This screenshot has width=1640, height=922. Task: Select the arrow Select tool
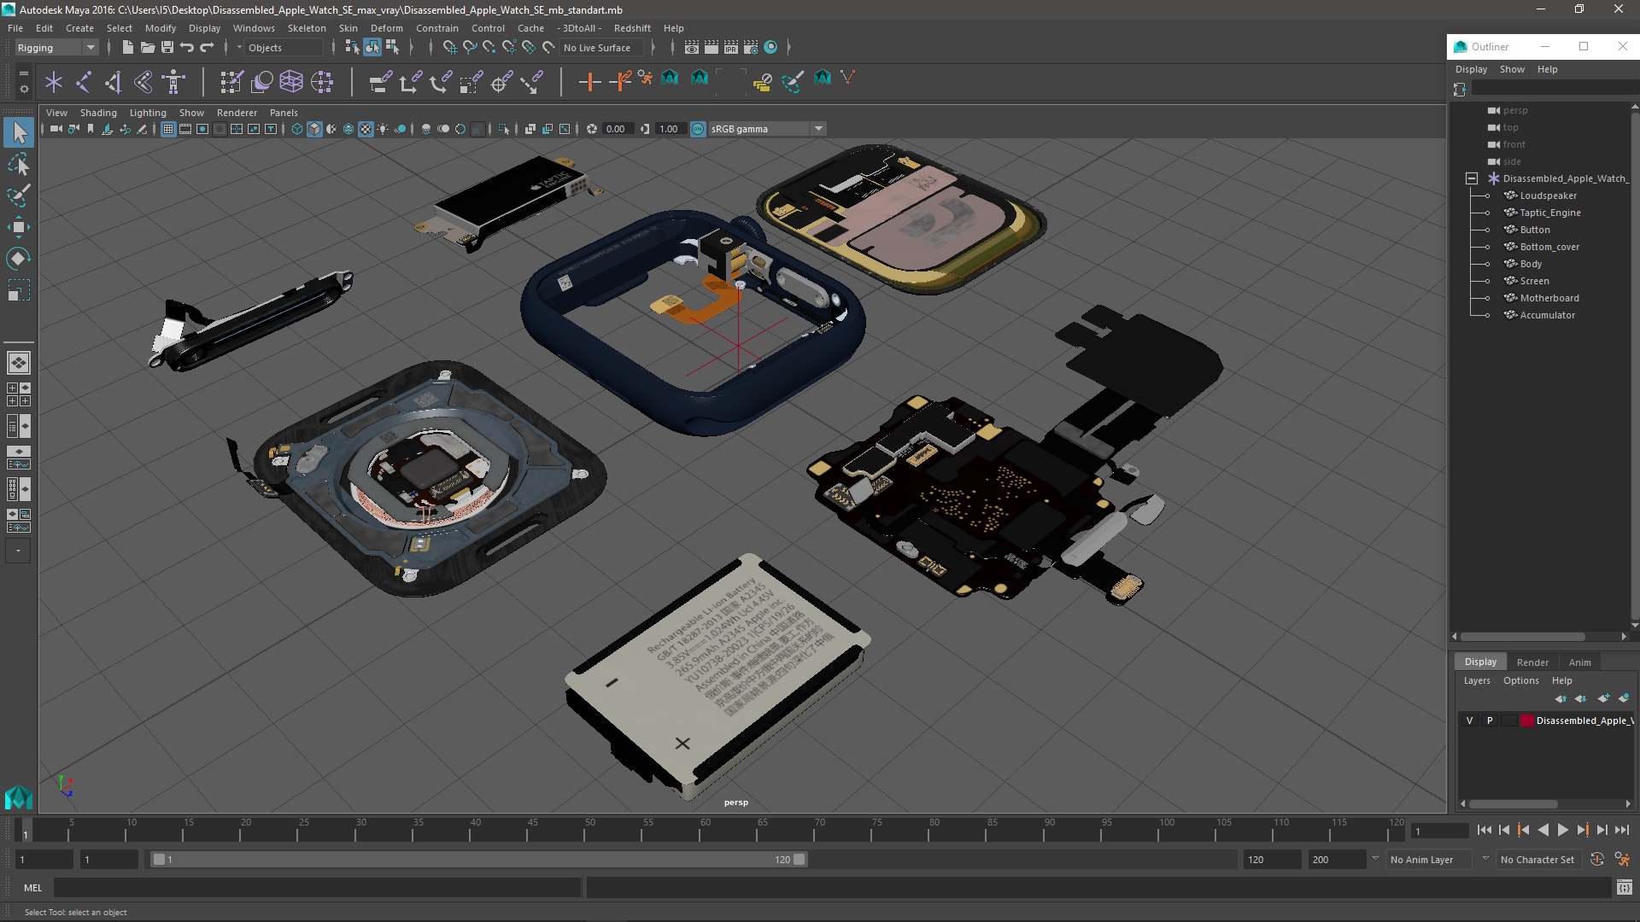pyautogui.click(x=19, y=132)
